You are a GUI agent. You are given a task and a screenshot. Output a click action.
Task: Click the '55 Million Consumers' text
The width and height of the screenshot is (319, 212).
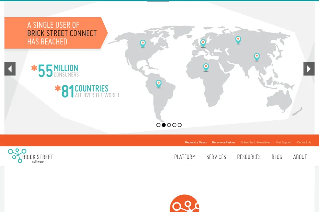(x=55, y=71)
